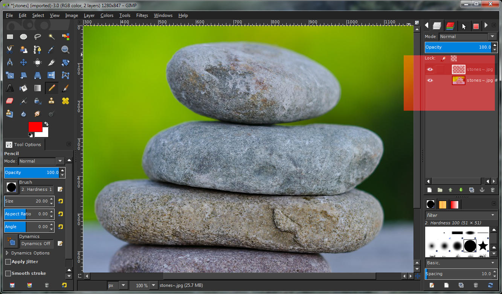The image size is (502, 294).
Task: Activate the Paintbrush tool
Action: [x=66, y=88]
